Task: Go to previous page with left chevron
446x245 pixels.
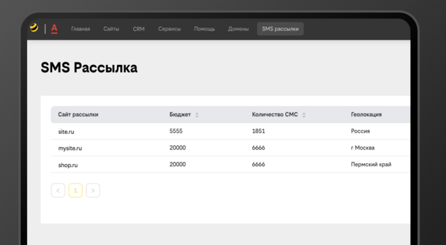Action: click(58, 190)
